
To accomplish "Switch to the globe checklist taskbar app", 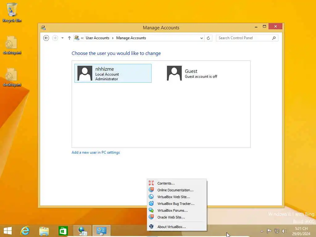I will 82,231.
